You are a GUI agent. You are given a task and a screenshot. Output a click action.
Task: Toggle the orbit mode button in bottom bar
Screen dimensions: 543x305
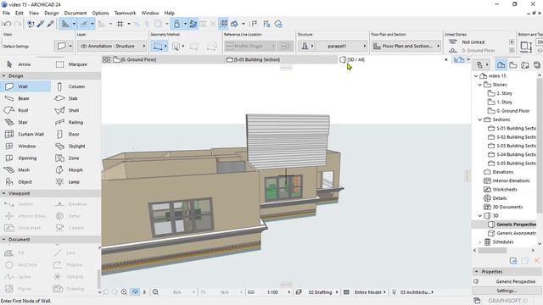135,292
